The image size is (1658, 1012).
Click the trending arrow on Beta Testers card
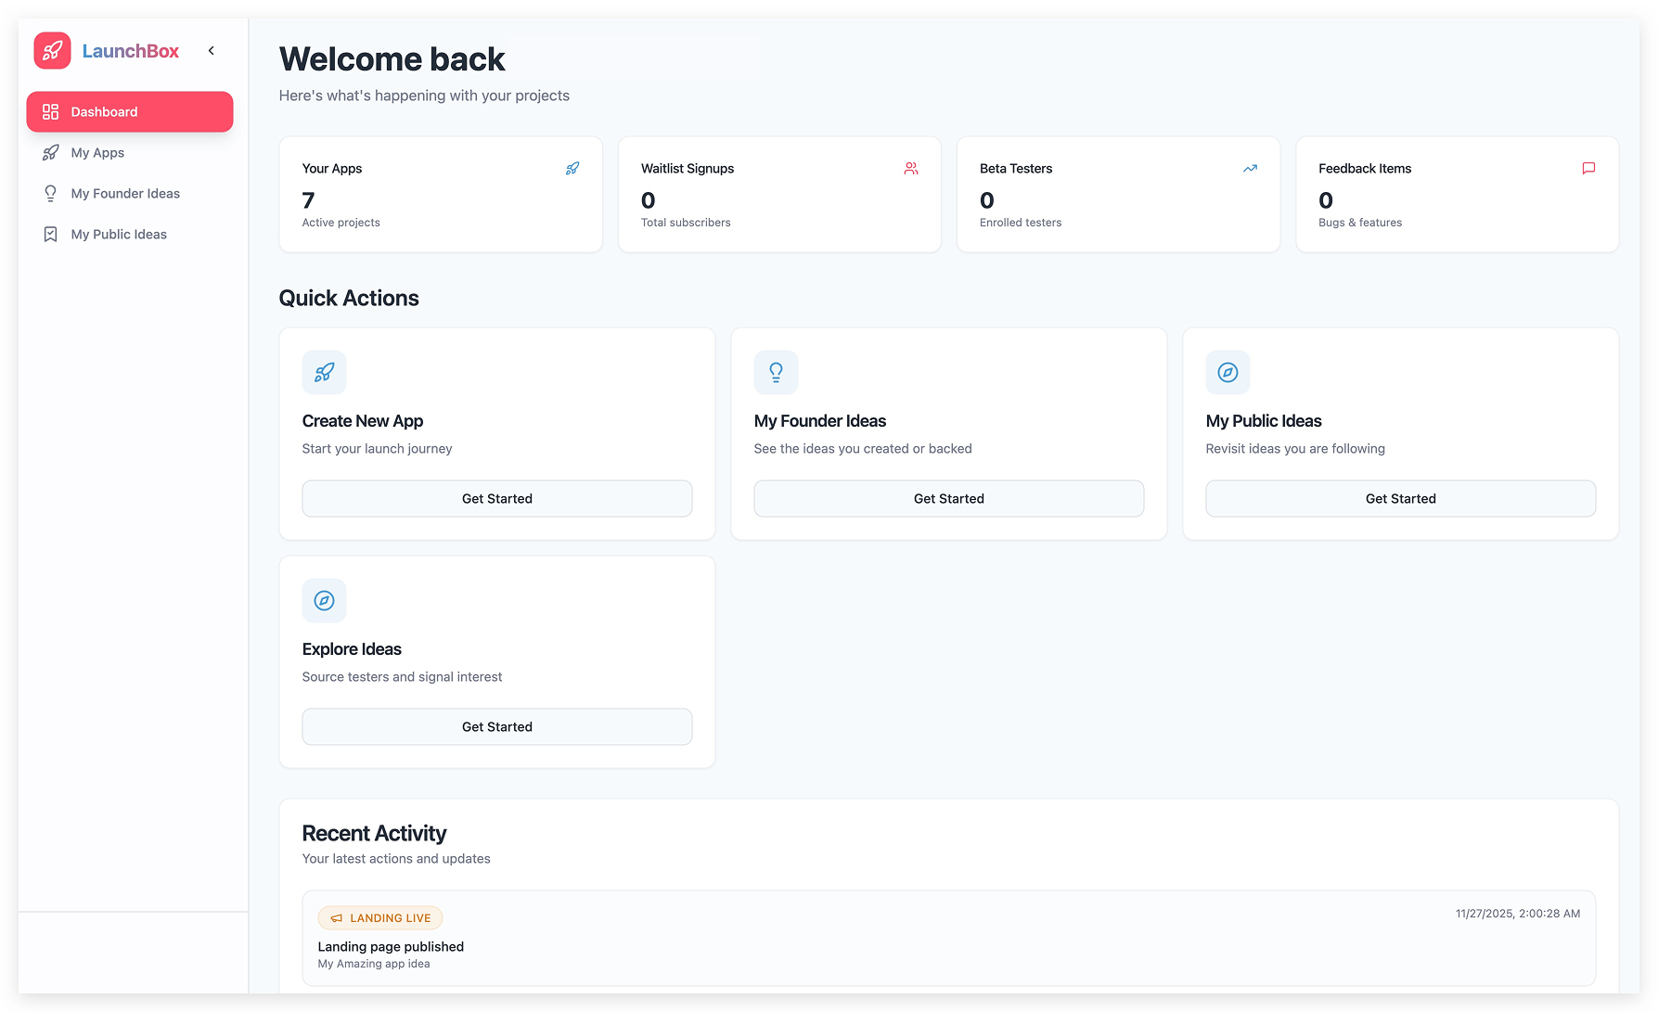coord(1250,168)
